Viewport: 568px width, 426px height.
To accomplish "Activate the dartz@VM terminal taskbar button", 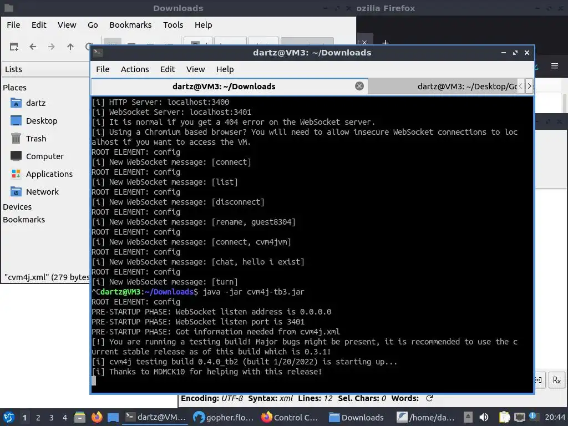I will click(156, 417).
